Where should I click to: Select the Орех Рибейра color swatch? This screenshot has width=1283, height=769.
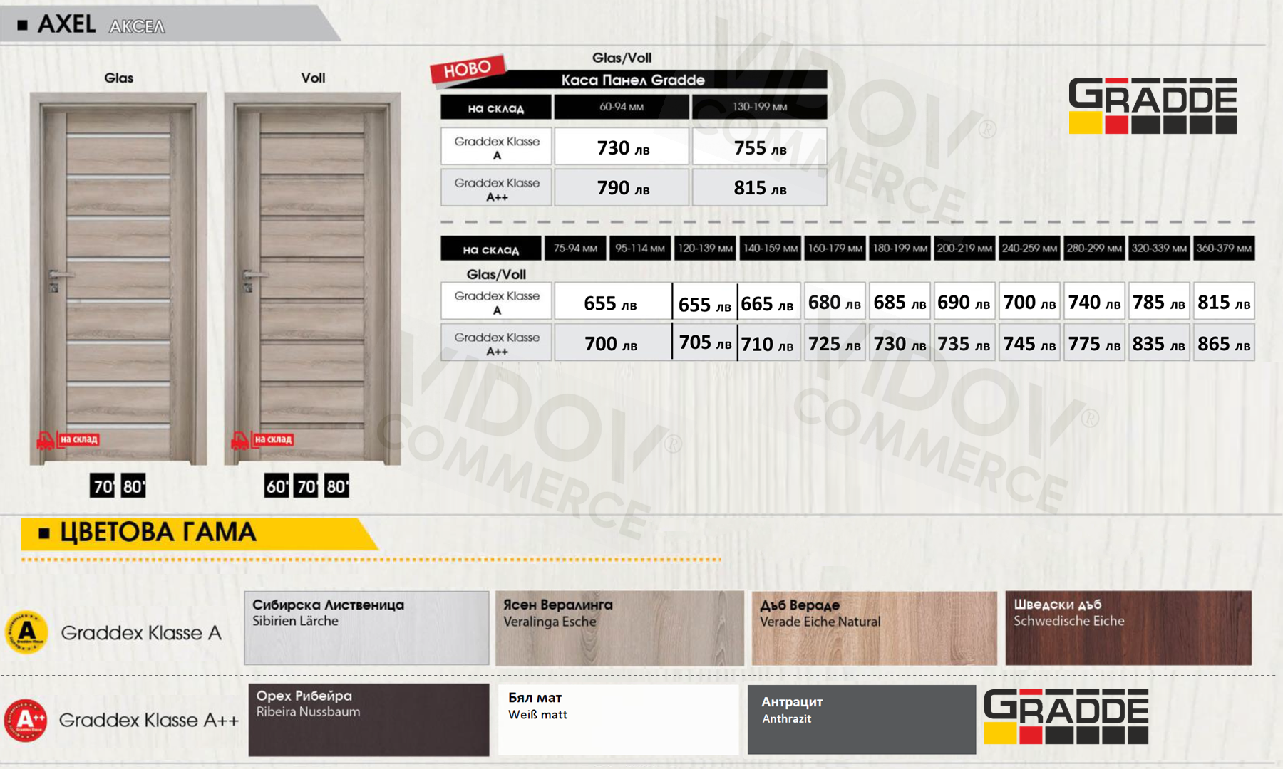point(369,720)
